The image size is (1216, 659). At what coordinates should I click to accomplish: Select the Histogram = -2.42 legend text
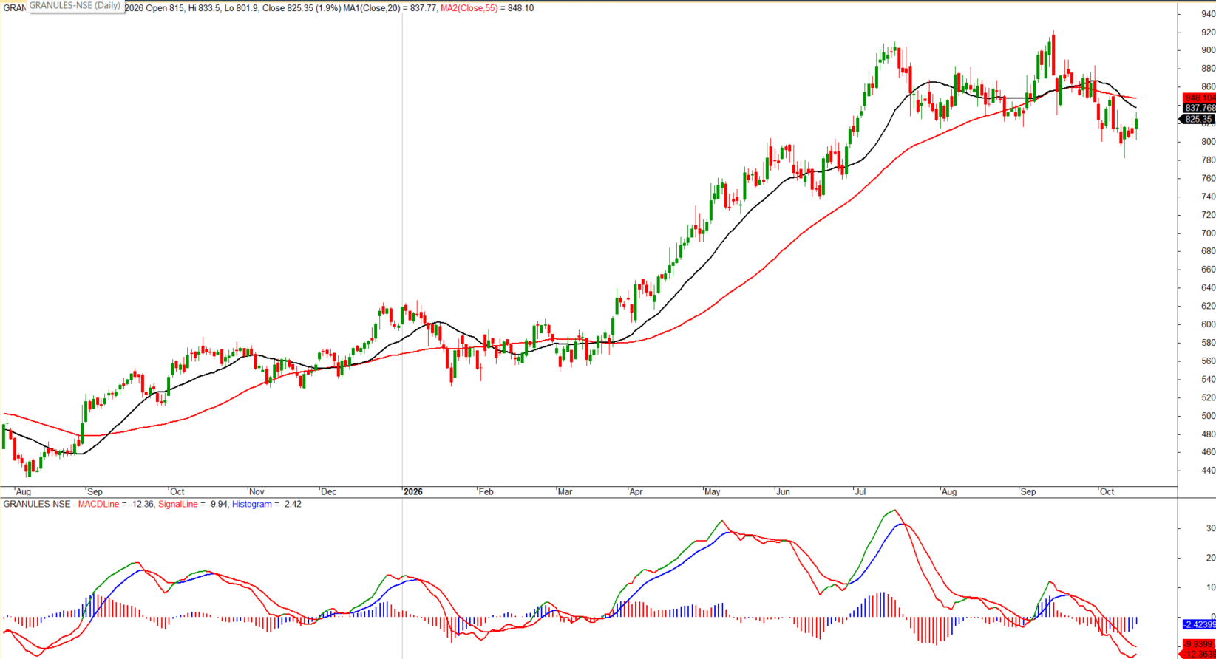(267, 504)
